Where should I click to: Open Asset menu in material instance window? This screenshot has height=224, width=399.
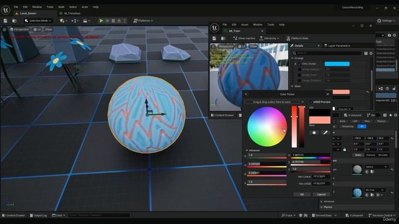point(244,25)
